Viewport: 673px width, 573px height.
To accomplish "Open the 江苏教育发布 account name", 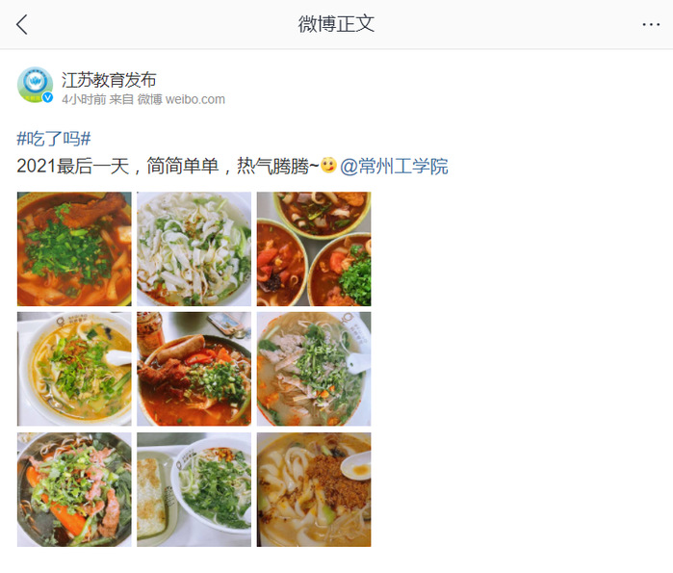I will [x=109, y=80].
